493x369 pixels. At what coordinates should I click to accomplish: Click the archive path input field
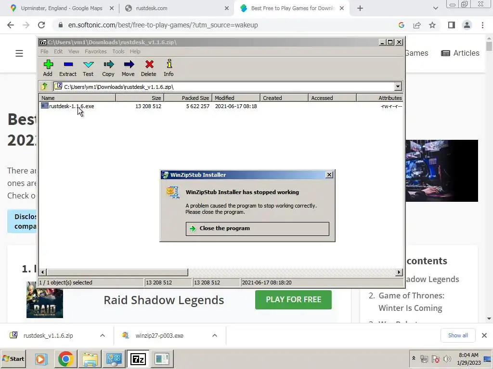pos(224,86)
